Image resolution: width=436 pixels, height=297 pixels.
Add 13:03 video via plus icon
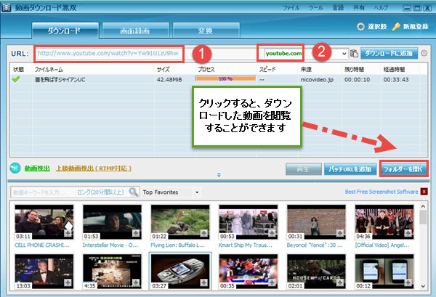pos(68,282)
